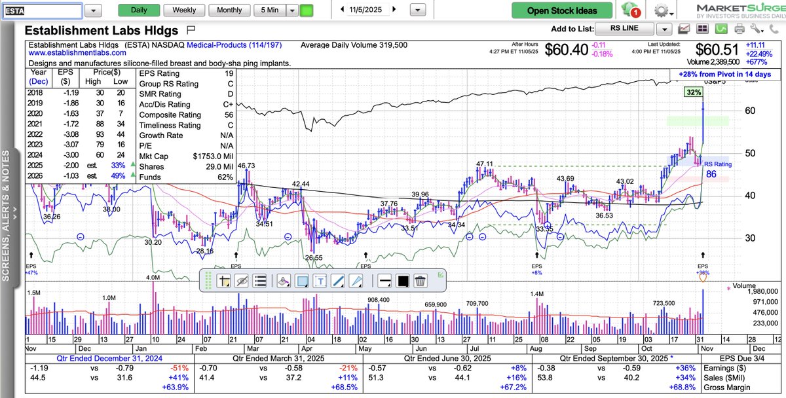This screenshot has height=398, width=786.
Task: Click the phone support icon
Action: (774, 29)
